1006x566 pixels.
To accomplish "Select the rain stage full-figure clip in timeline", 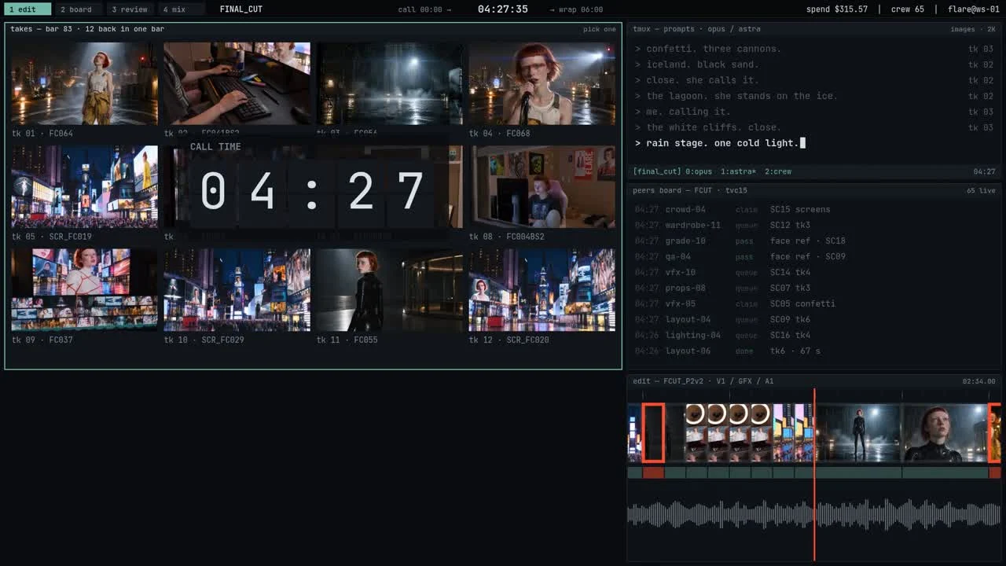I will click(858, 432).
